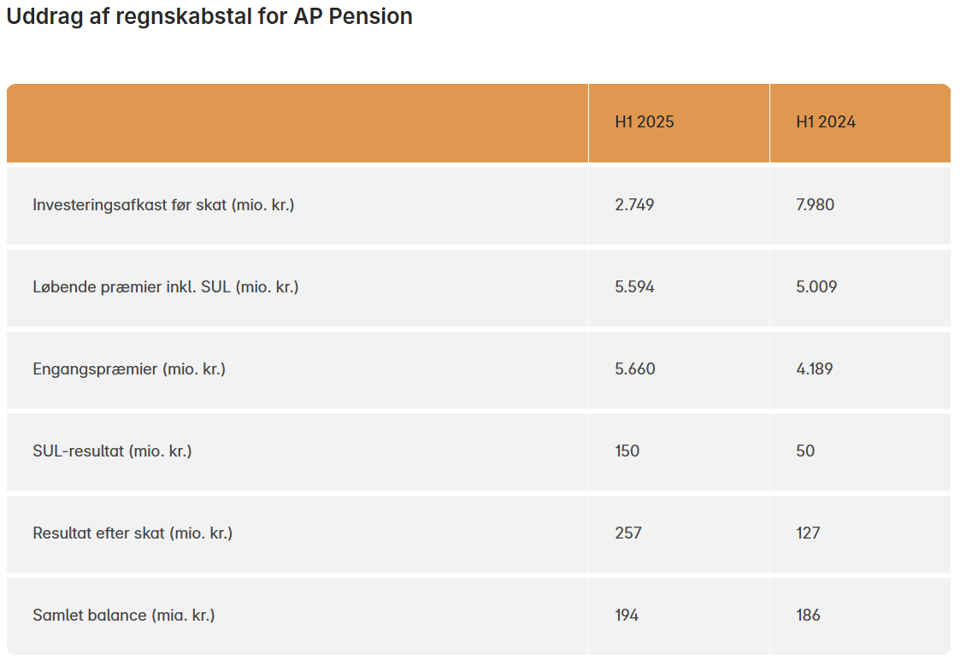The width and height of the screenshot is (960, 660).
Task: Click the 5.660 single premiums value
Action: tap(634, 369)
